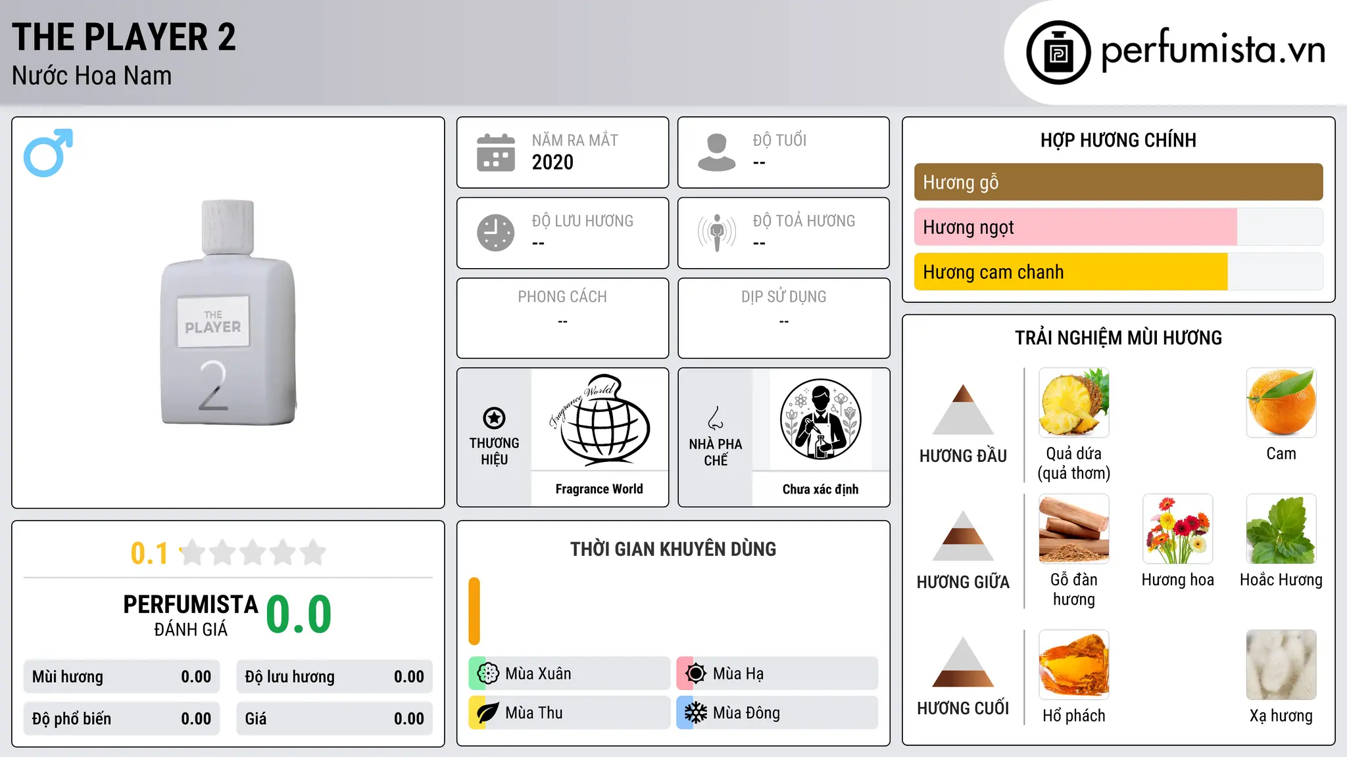Click the calendar icon beside Năm ra mắt
1347x757 pixels.
(496, 152)
